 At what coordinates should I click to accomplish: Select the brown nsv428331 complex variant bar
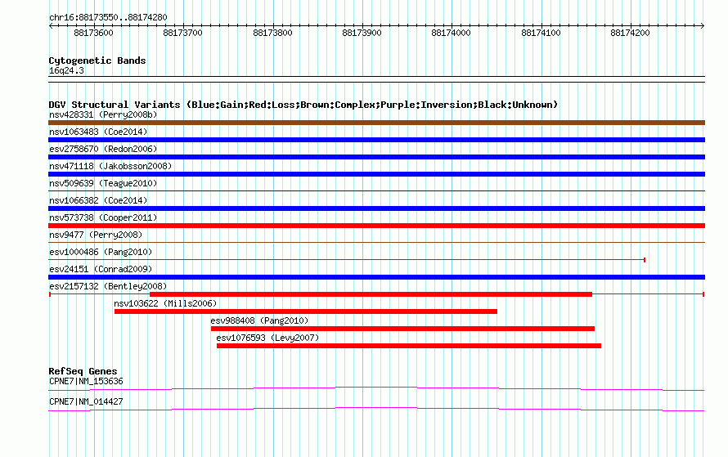[x=376, y=123]
